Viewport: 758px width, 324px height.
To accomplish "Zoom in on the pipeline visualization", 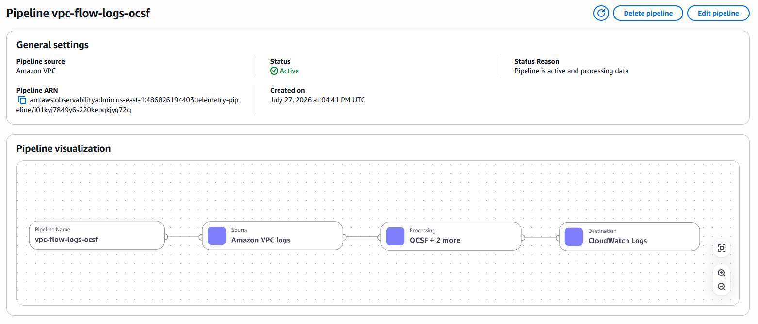I will click(722, 273).
